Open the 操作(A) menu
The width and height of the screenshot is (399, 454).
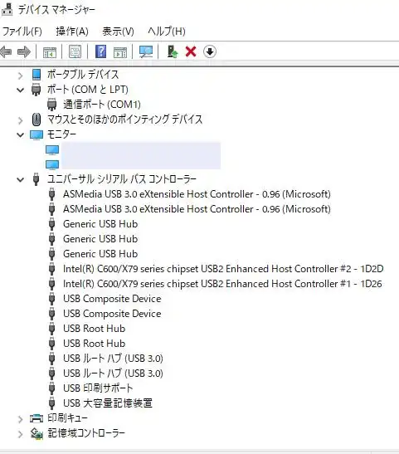click(x=72, y=32)
